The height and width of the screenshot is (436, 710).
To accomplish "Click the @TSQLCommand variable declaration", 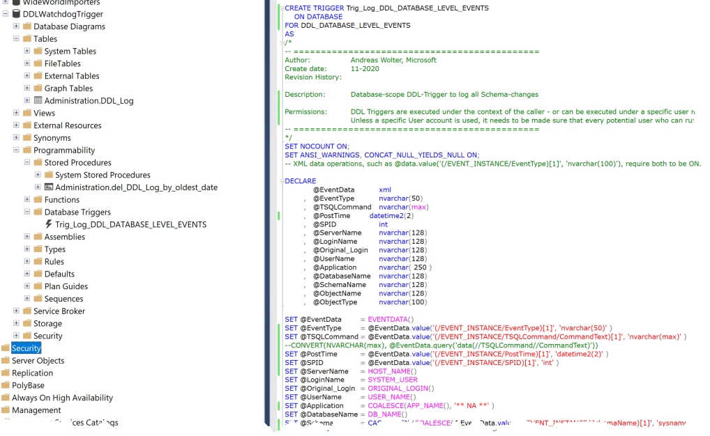I will pyautogui.click(x=370, y=207).
